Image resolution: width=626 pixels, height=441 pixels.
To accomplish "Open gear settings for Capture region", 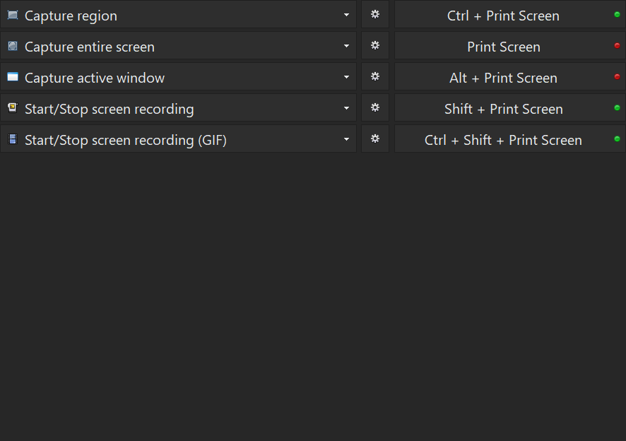I will (375, 15).
